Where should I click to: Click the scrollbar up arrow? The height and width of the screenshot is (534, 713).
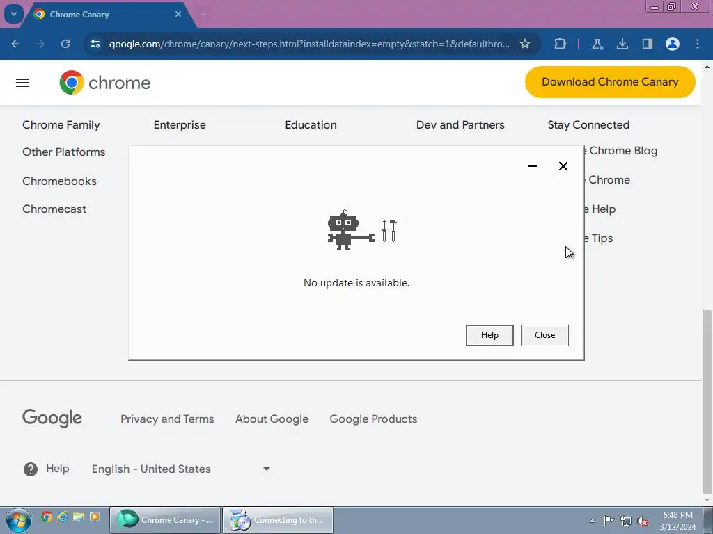tap(707, 66)
